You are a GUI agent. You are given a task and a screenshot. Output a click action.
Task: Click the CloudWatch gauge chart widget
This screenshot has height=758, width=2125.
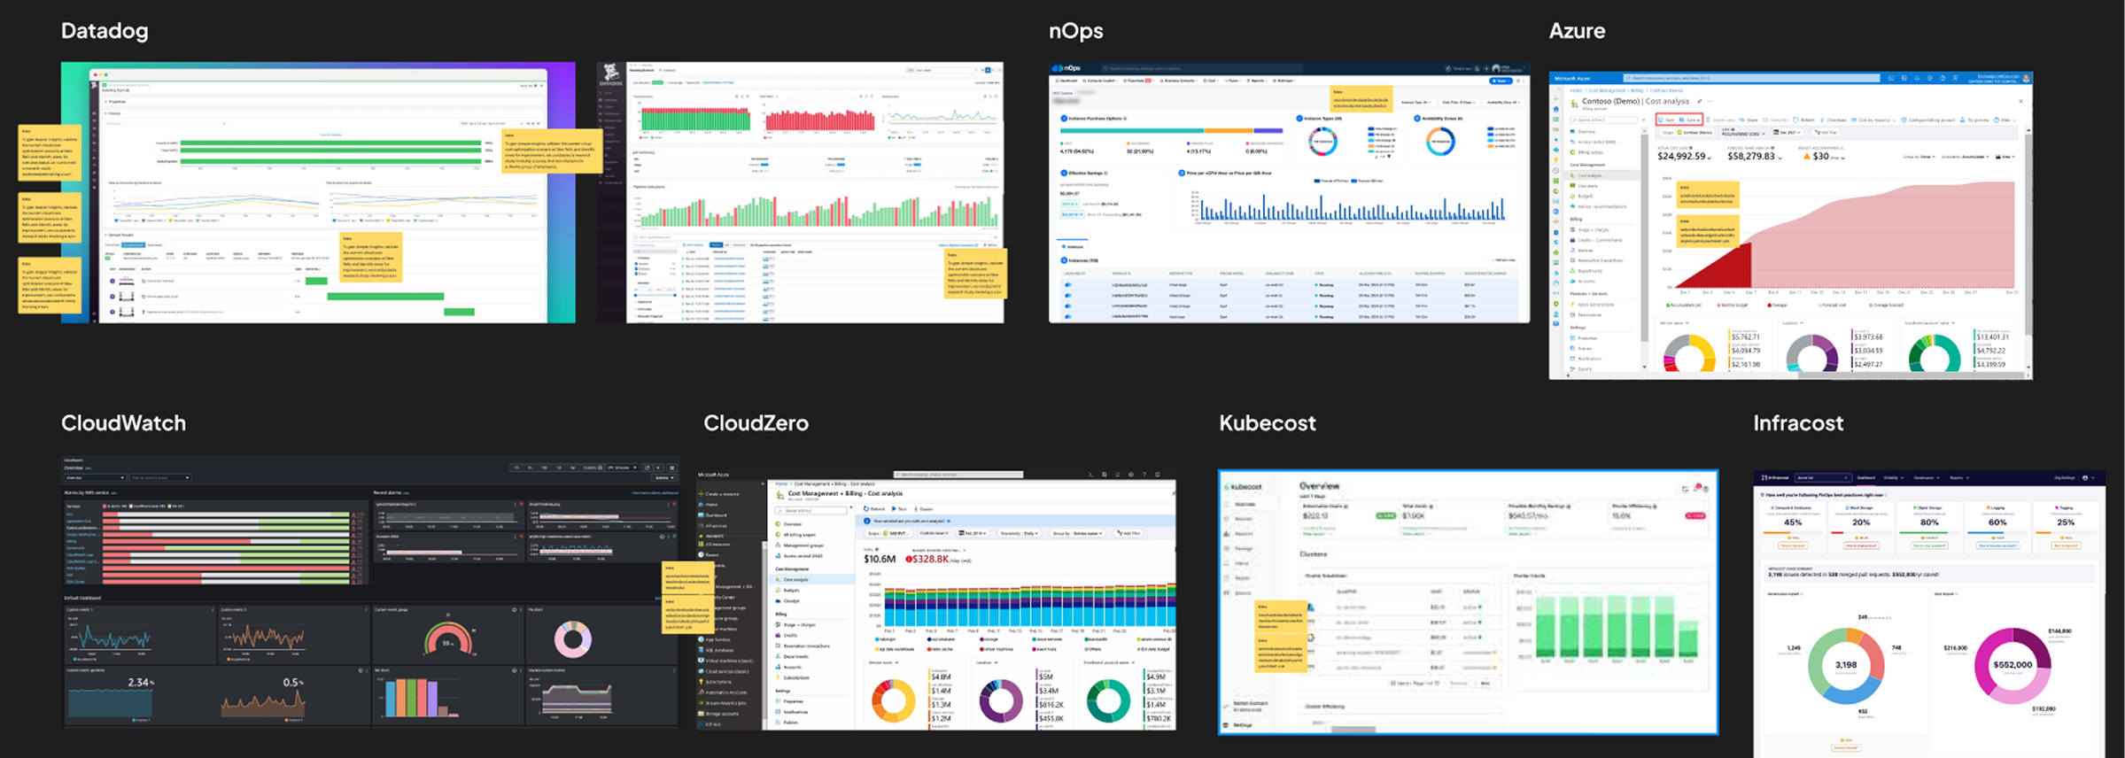[448, 637]
